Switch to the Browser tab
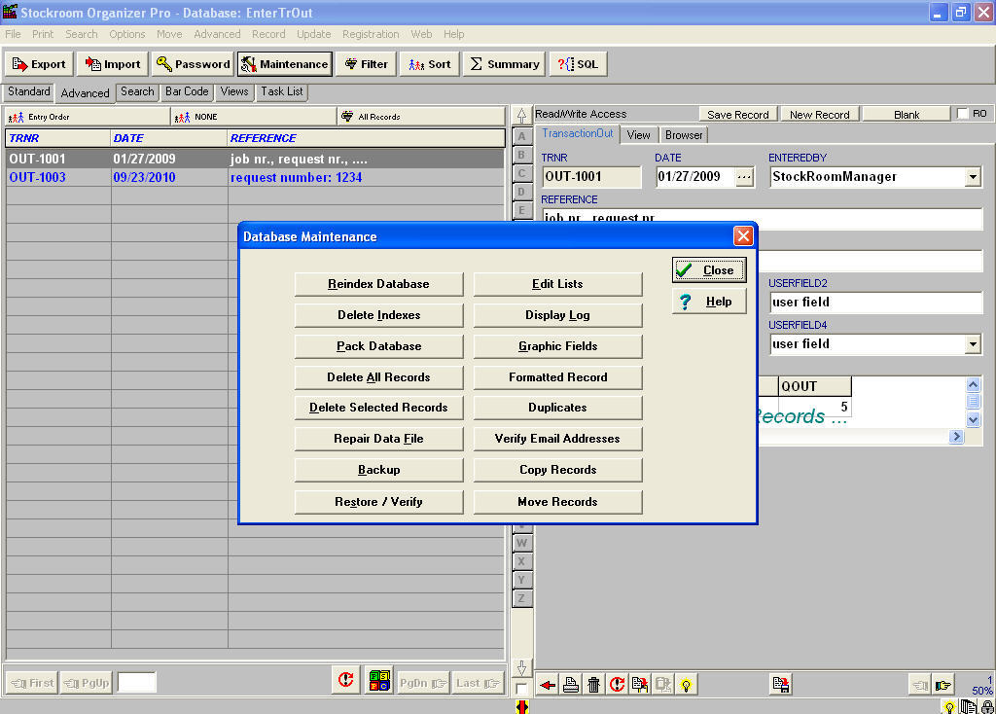Image resolution: width=996 pixels, height=714 pixels. [684, 134]
